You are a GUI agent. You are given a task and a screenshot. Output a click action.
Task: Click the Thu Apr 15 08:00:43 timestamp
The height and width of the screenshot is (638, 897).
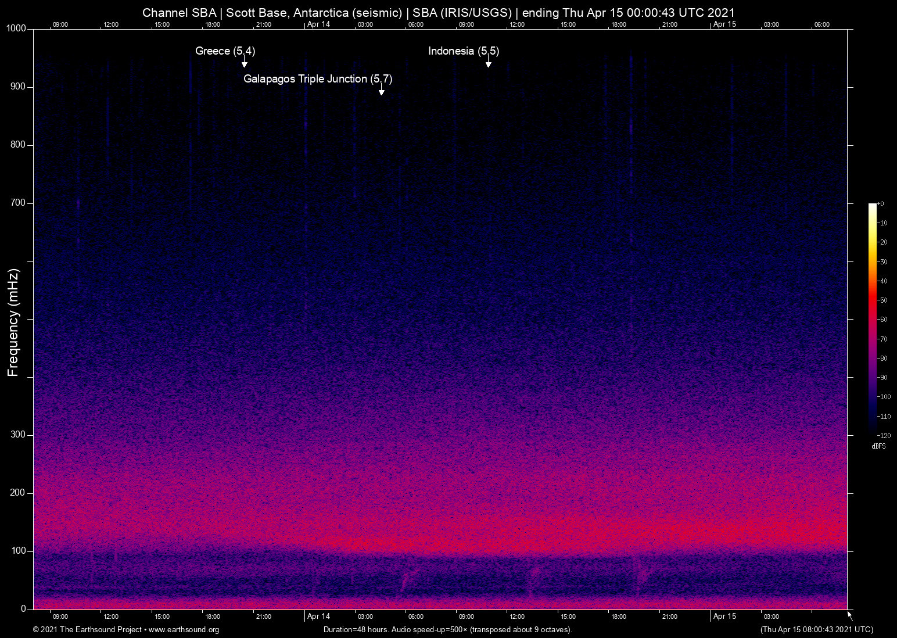(x=816, y=630)
